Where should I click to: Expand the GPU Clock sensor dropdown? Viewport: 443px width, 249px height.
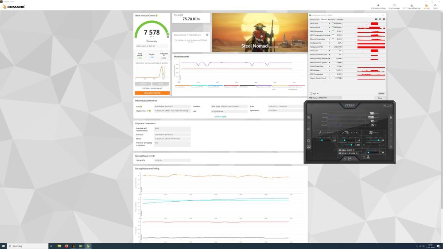tap(329, 24)
